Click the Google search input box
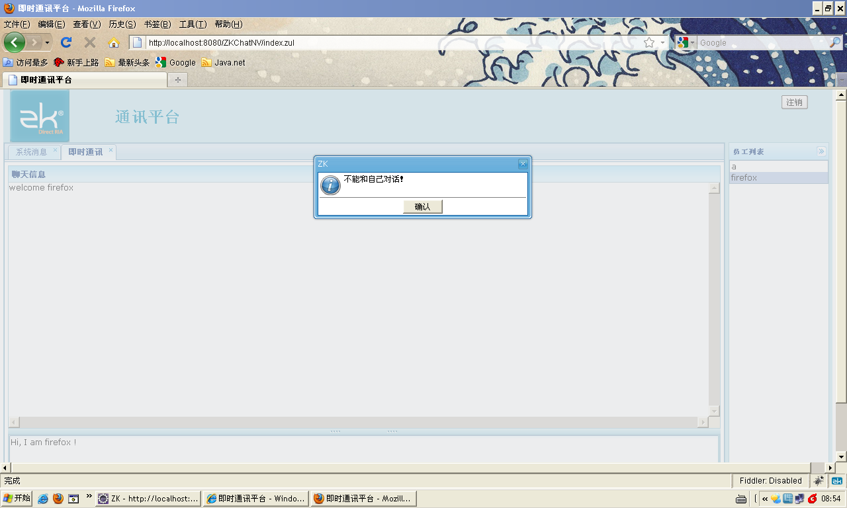The width and height of the screenshot is (847, 508). tap(763, 42)
